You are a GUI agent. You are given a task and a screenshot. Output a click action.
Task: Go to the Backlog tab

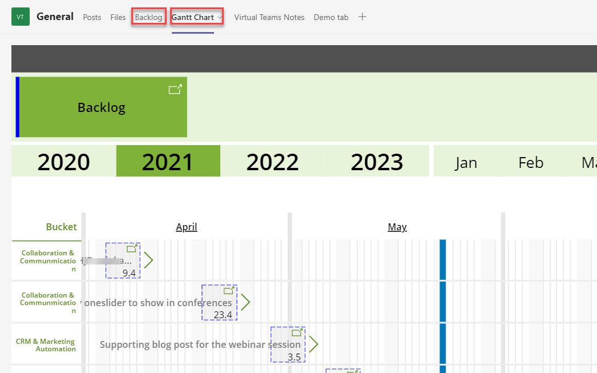click(148, 18)
